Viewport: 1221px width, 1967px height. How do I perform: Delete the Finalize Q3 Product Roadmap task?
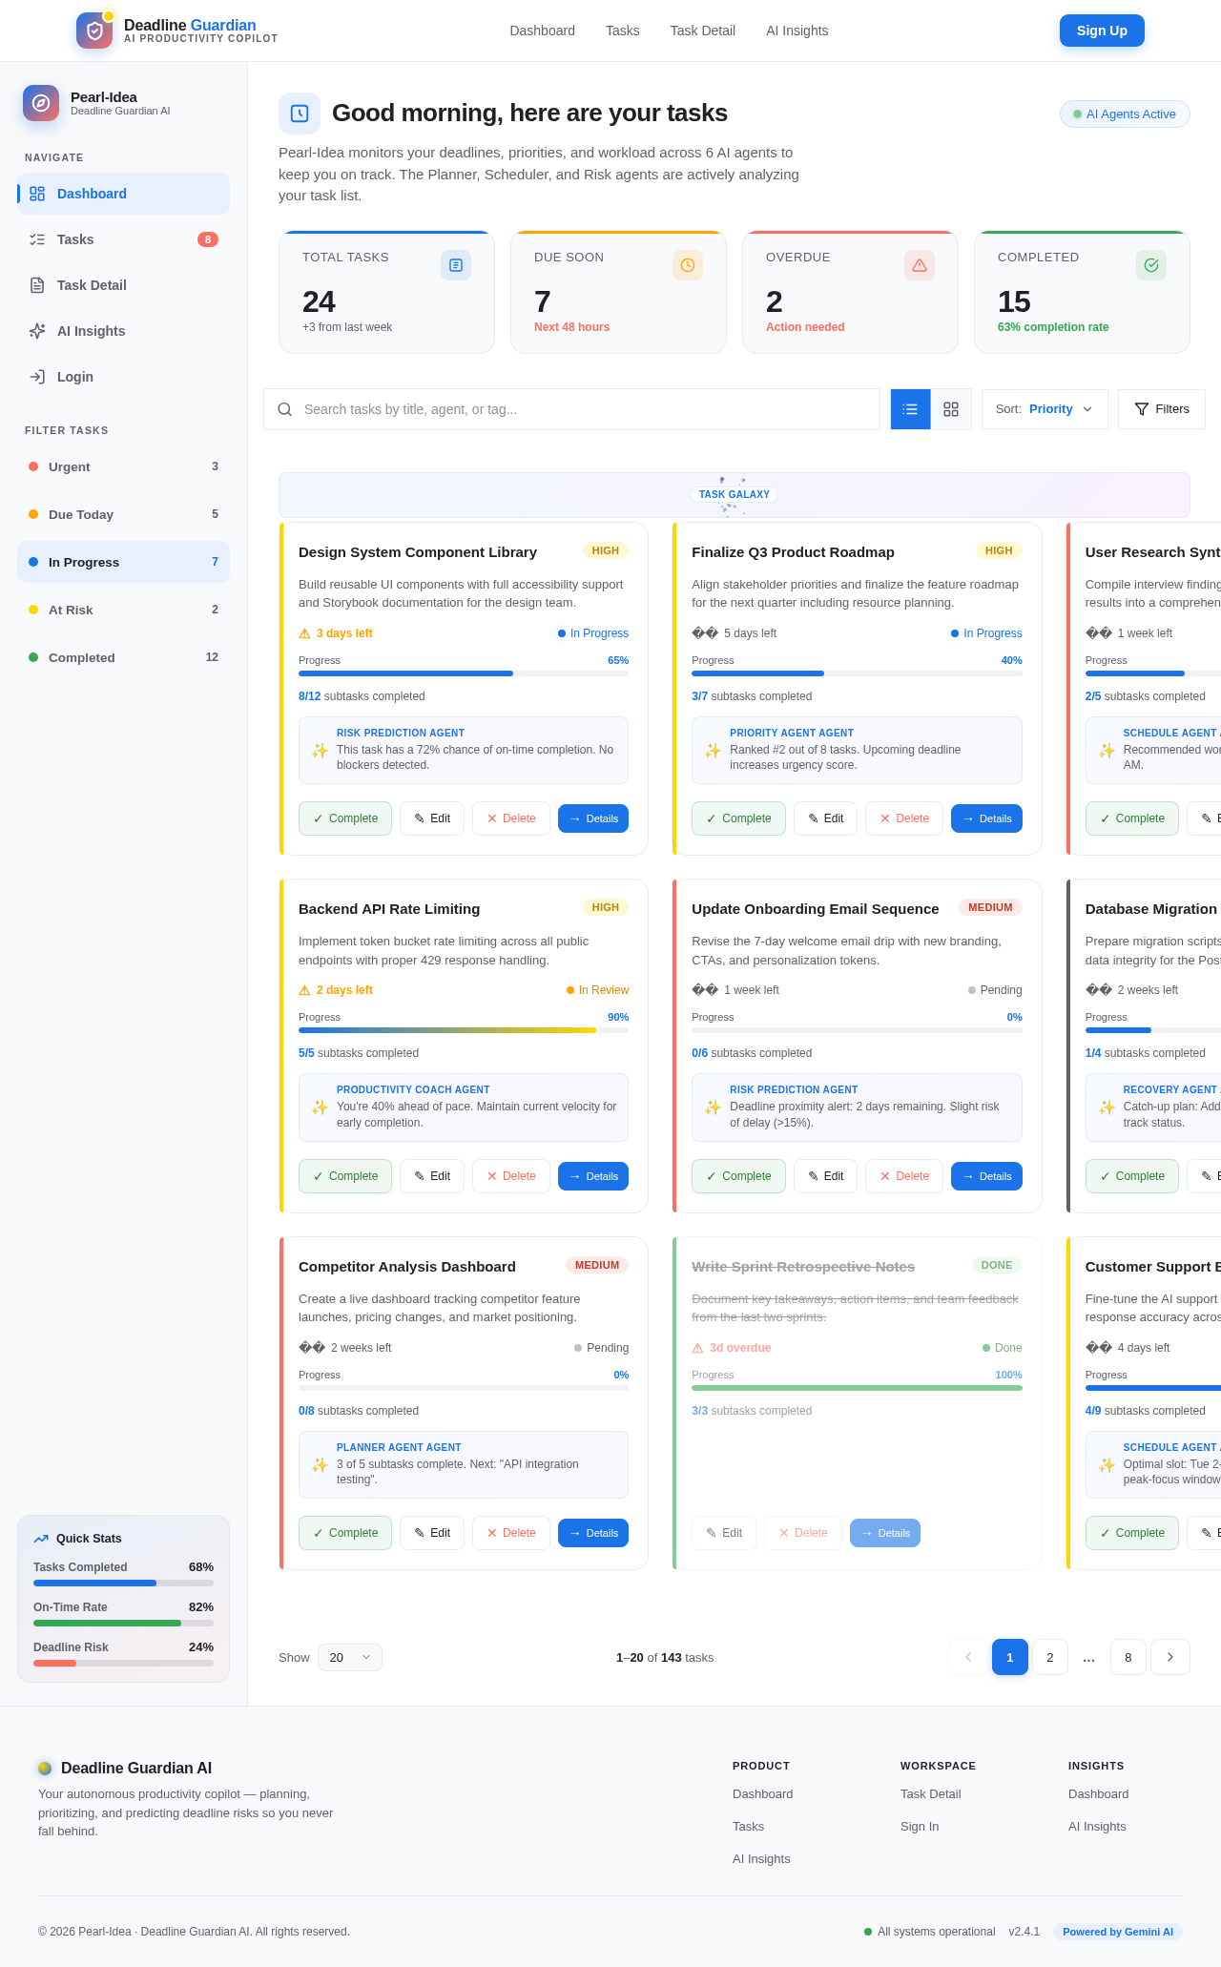pos(904,818)
